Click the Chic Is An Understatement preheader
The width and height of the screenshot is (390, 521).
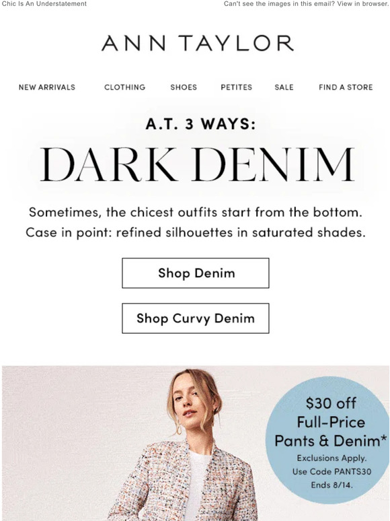click(44, 4)
